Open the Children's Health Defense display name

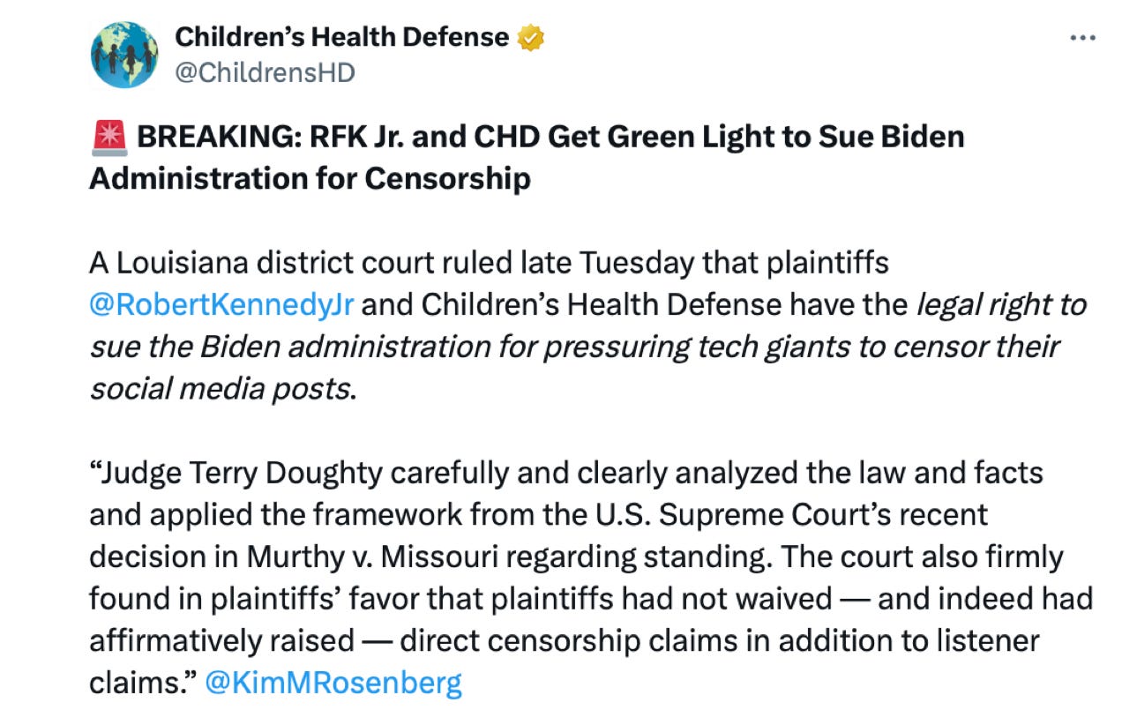pos(341,37)
